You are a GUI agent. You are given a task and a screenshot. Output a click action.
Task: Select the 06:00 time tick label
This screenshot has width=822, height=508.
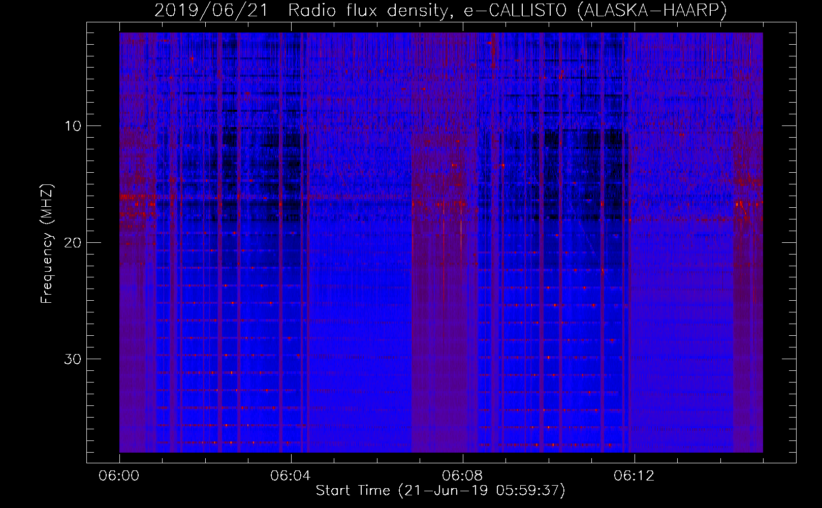[119, 476]
